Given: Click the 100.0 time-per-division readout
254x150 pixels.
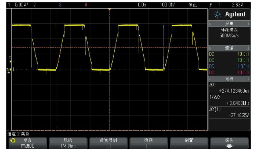Looking at the screenshot, I should click(167, 5).
